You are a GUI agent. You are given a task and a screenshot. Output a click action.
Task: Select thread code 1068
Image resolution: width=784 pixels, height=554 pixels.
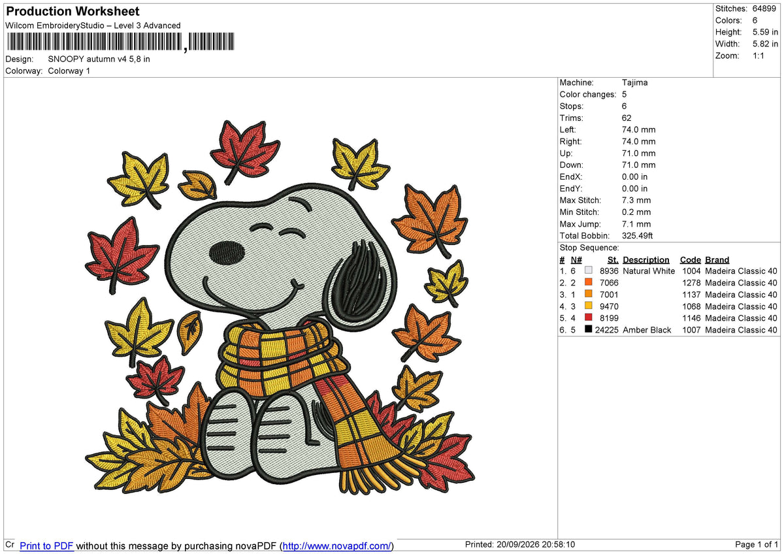(x=691, y=306)
